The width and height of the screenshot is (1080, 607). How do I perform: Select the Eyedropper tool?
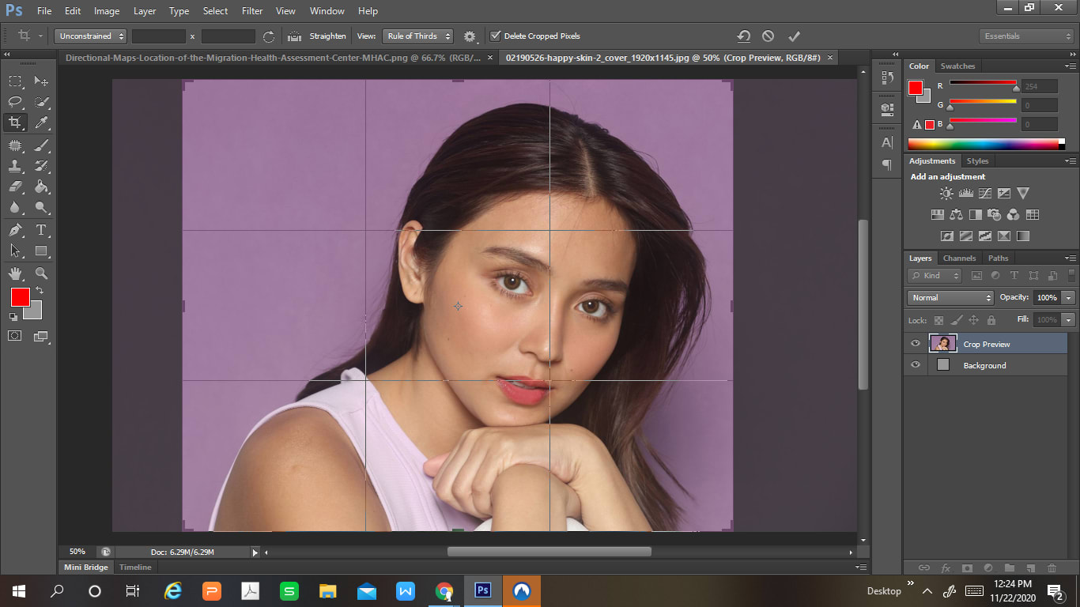coord(42,123)
